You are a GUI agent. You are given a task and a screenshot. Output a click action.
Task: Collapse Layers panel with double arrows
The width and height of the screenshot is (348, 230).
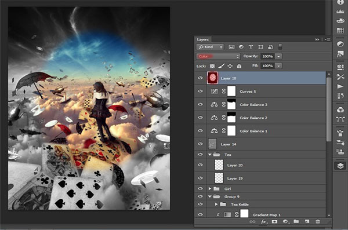317,39
